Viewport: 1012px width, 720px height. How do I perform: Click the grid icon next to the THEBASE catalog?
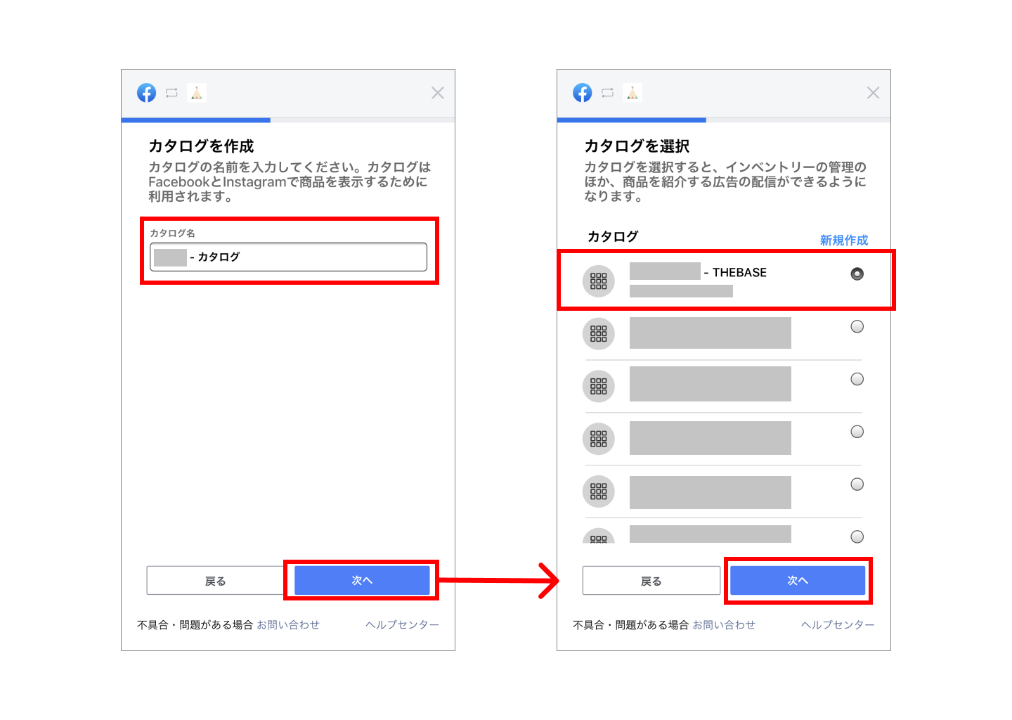tap(598, 280)
